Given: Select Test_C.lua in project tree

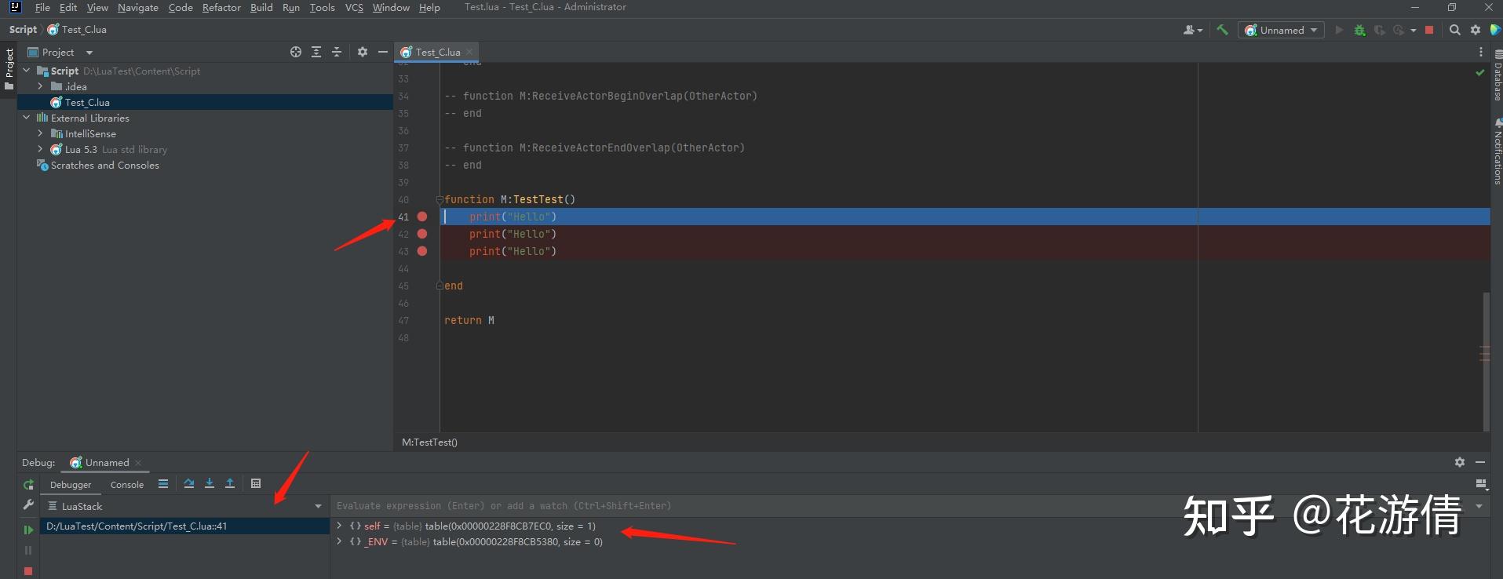Looking at the screenshot, I should pos(87,102).
